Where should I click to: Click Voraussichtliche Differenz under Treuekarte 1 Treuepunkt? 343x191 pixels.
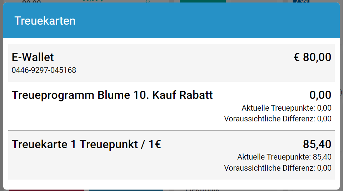pos(278,168)
